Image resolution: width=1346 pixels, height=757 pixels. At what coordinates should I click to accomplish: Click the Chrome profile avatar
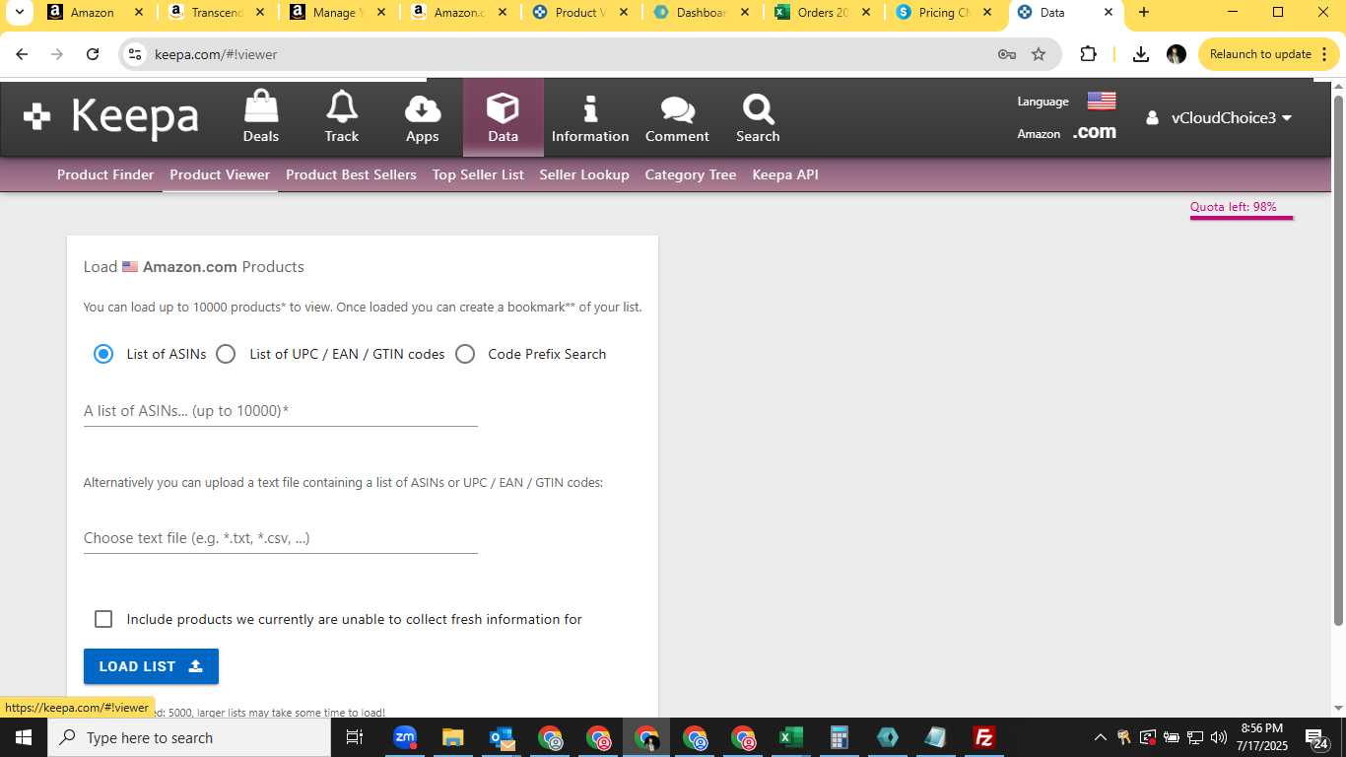(x=1177, y=54)
